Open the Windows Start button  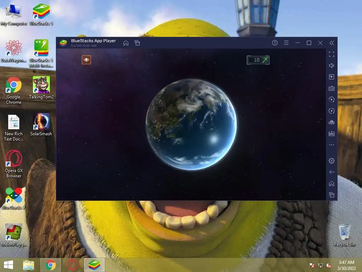pos(8,265)
